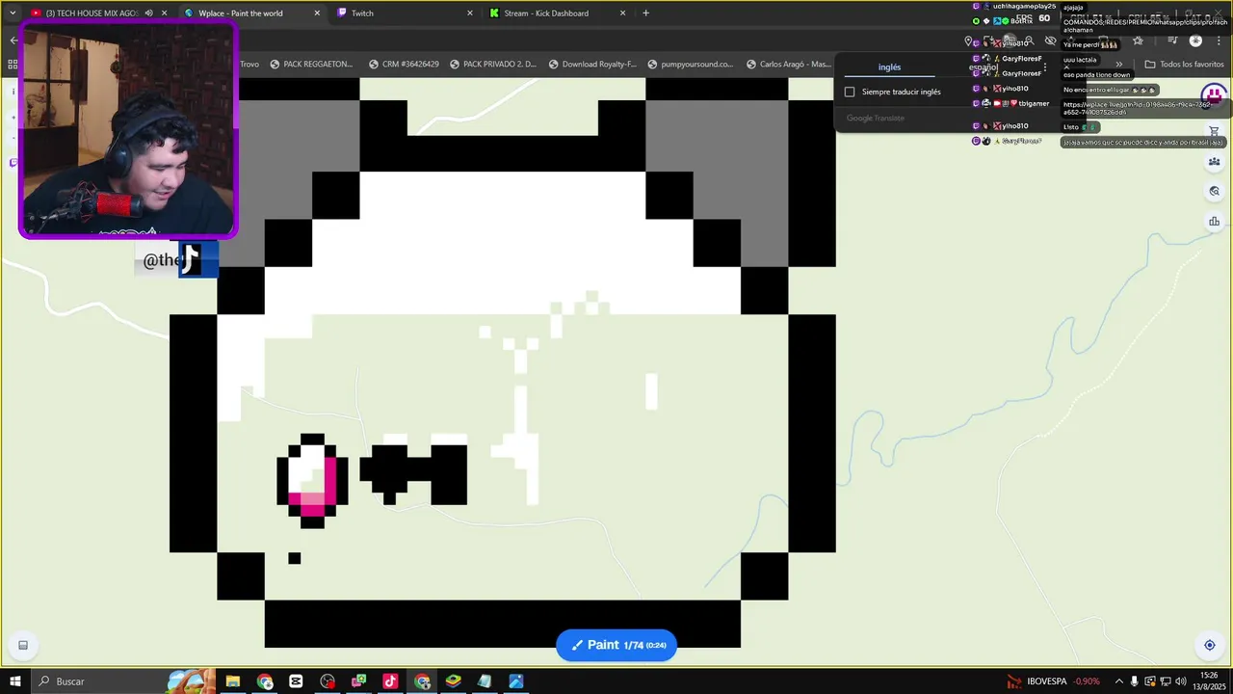Click the microphone tray icon
The height and width of the screenshot is (694, 1233).
(x=1135, y=681)
